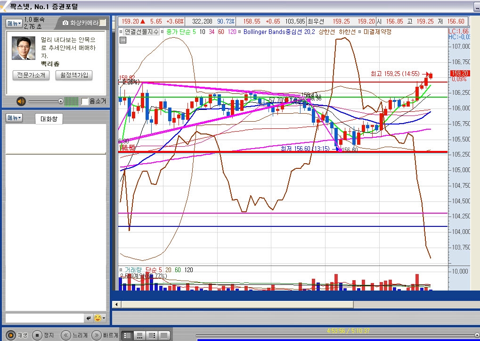Toggle the 음소거 mute checkbox
The image size is (480, 341).
[85, 101]
